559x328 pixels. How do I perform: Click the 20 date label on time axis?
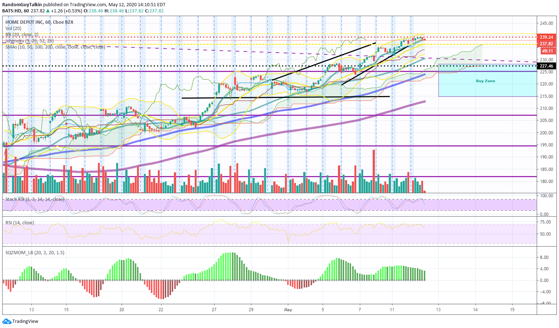[122, 310]
